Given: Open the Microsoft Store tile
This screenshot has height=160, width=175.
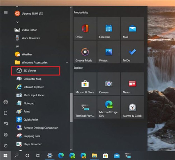Looking at the screenshot, I should (85, 84).
